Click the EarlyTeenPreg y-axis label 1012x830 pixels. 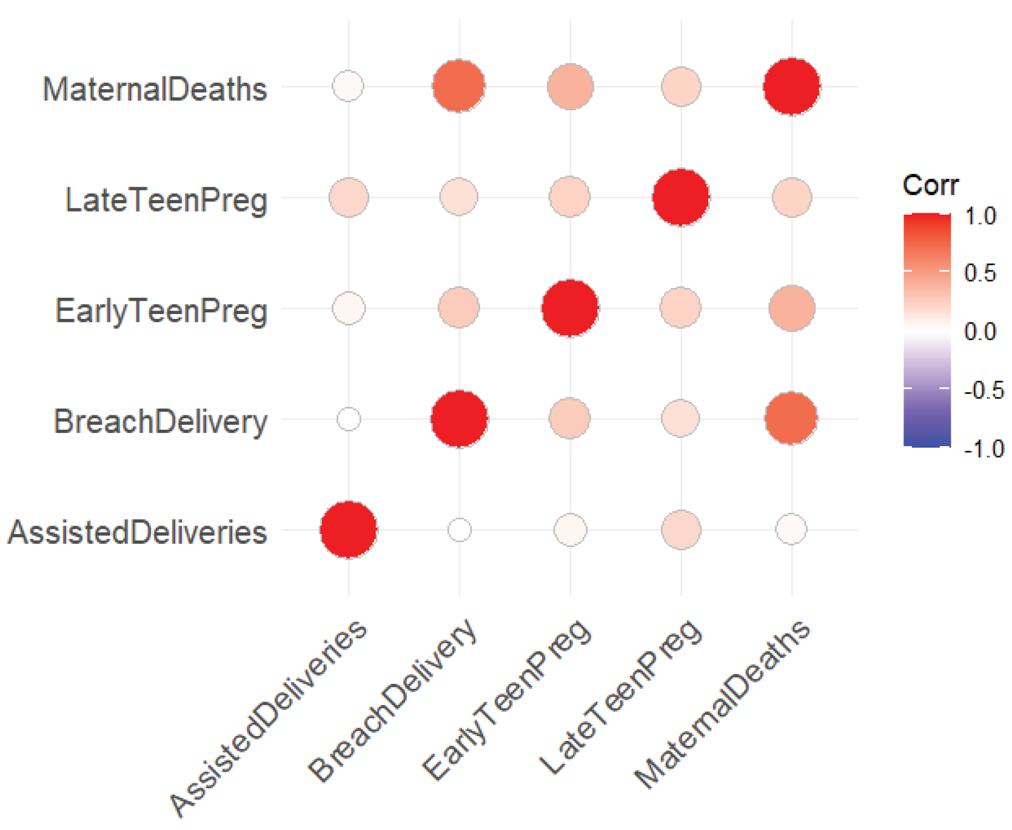[161, 311]
